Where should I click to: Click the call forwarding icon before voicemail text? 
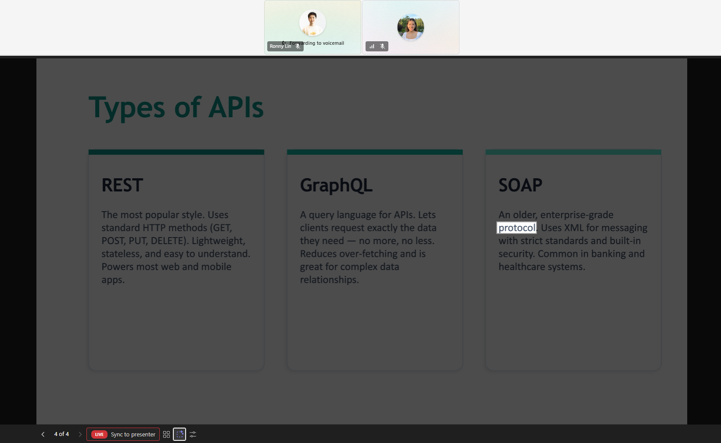pos(284,43)
